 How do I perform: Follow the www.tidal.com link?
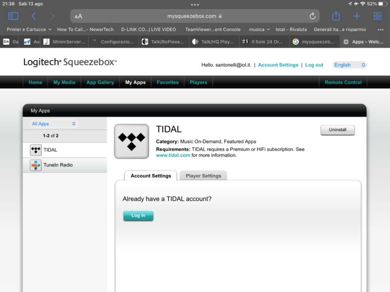click(173, 155)
